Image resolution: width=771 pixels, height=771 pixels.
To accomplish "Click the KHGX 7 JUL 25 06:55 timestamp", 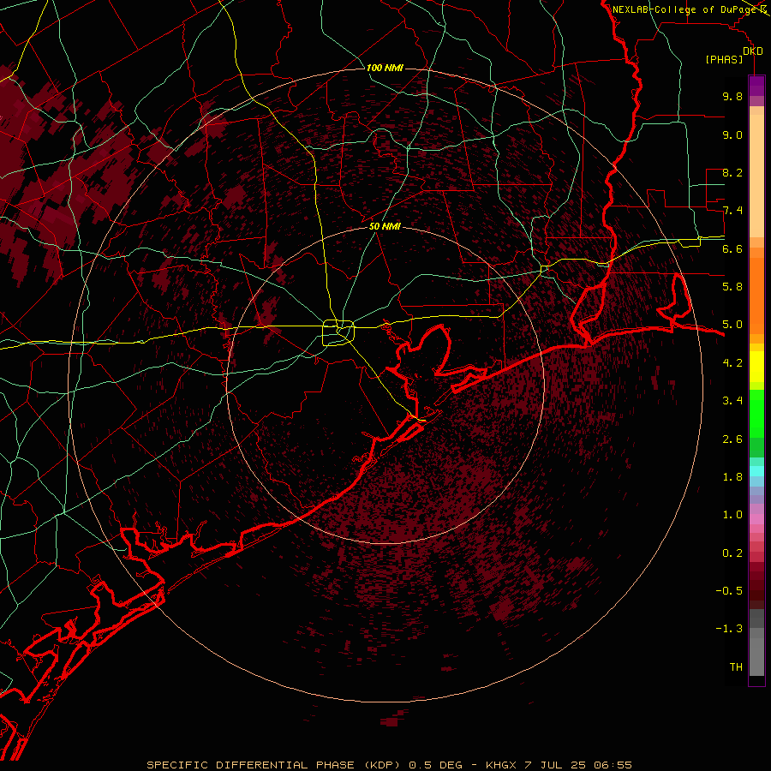I will point(559,765).
